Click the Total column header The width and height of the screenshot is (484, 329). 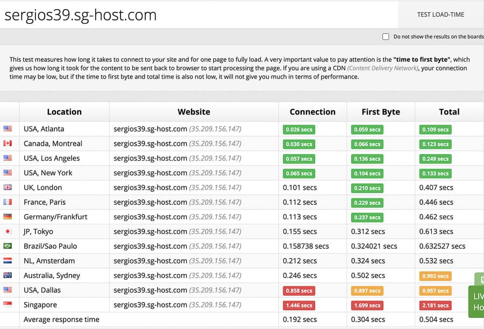click(x=449, y=112)
